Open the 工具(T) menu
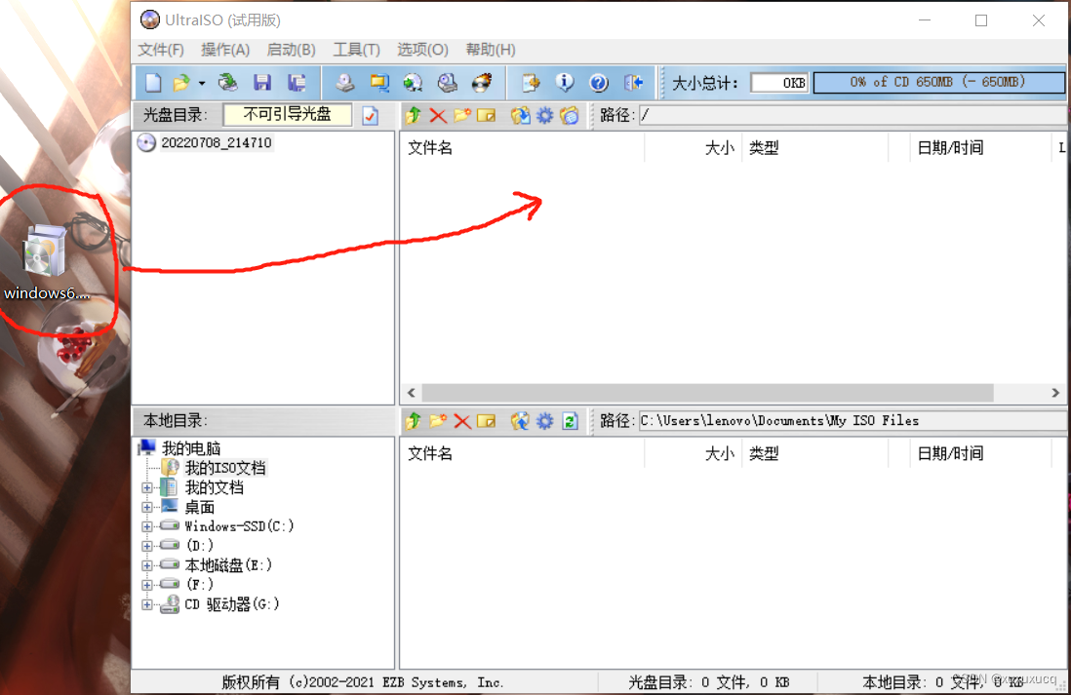This screenshot has height=695, width=1071. tap(357, 49)
